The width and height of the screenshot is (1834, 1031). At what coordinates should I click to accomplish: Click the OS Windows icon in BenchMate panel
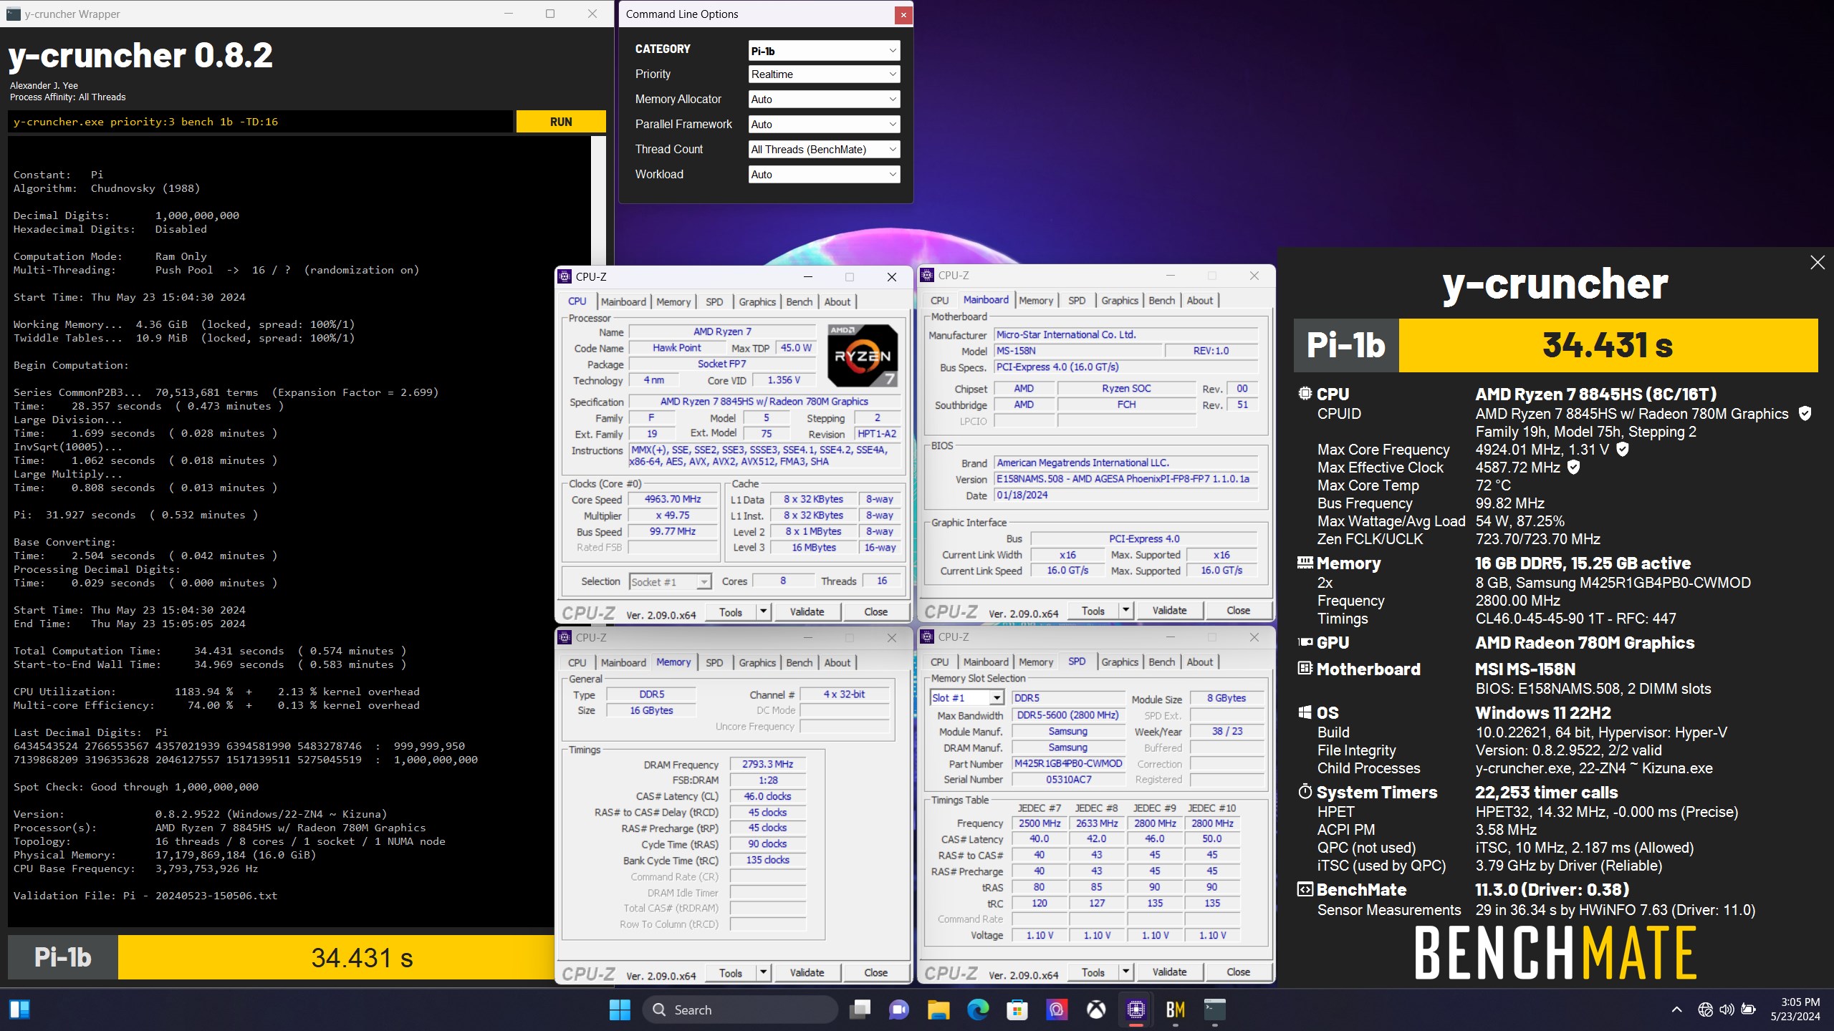[1305, 713]
